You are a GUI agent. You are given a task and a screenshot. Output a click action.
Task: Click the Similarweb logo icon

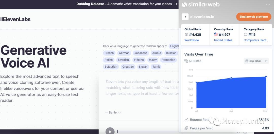pyautogui.click(x=184, y=5)
